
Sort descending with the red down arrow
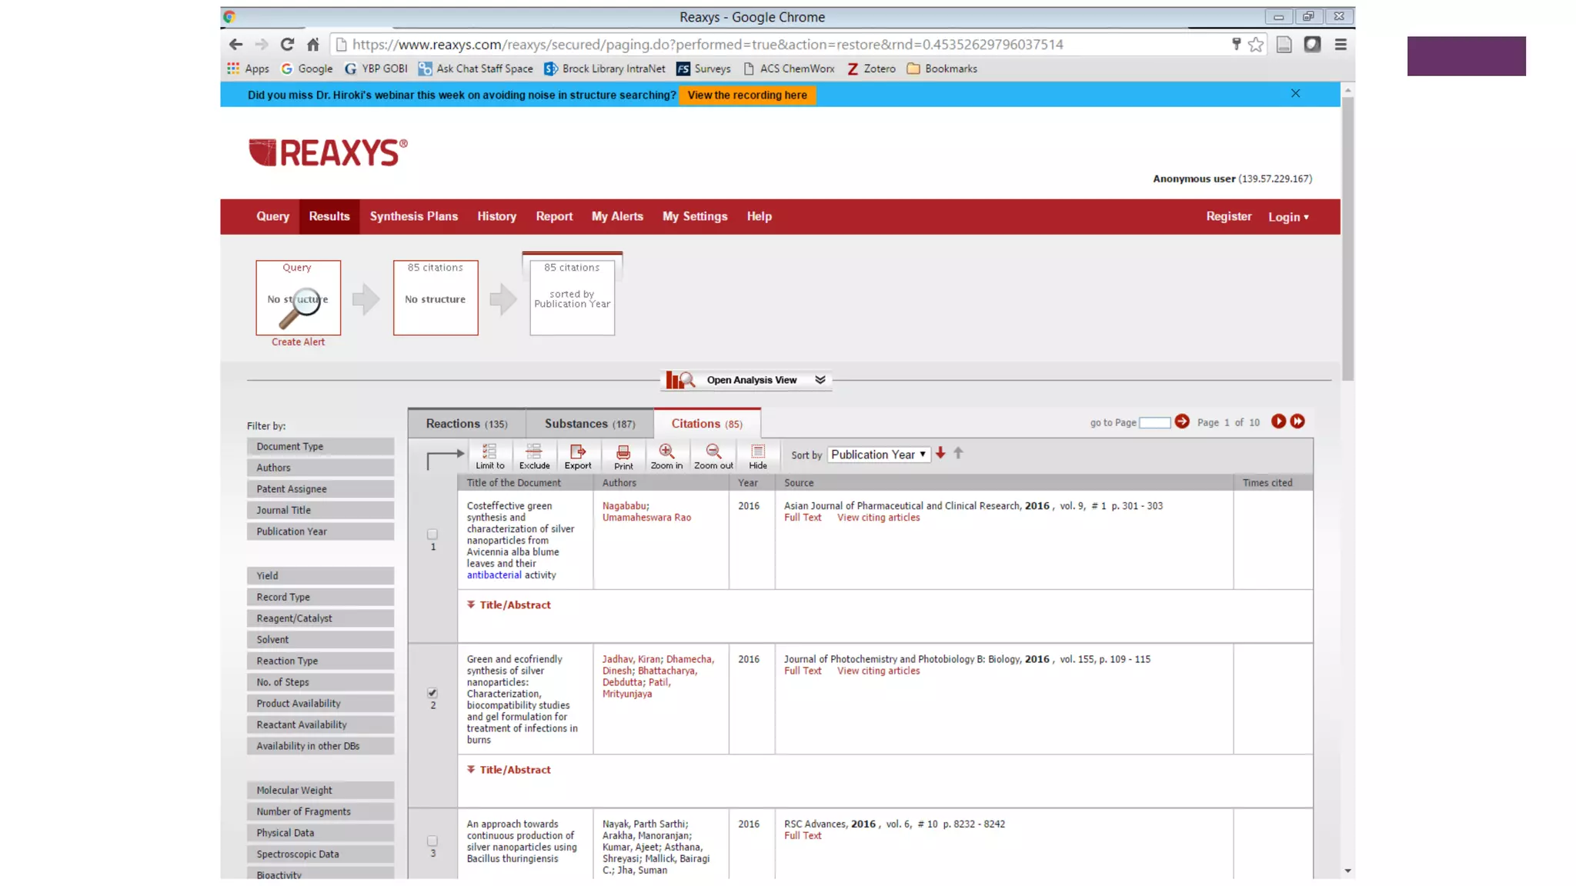pos(940,454)
